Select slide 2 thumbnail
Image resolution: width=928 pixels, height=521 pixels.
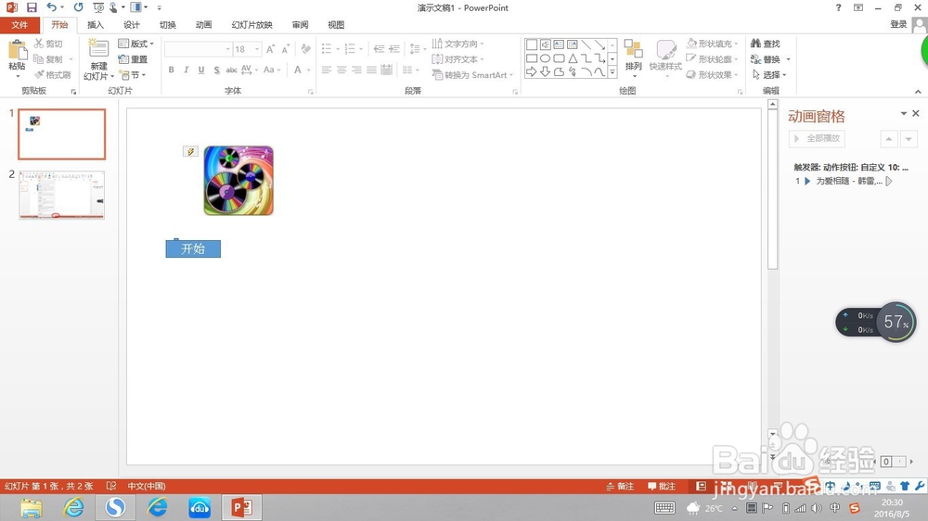click(x=61, y=196)
